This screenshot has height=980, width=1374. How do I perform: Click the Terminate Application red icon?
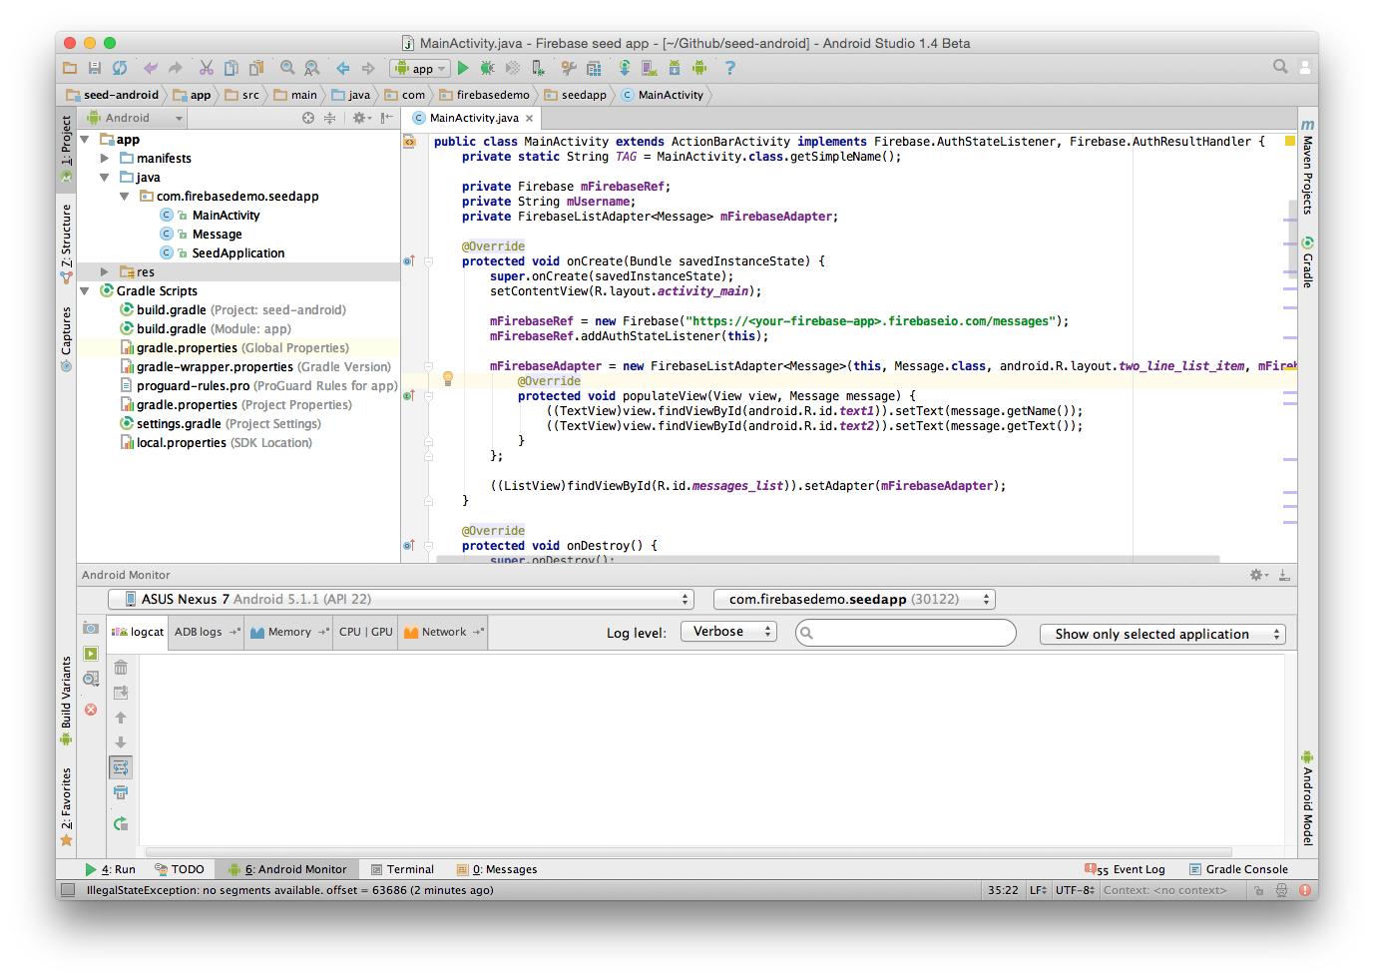[x=91, y=710]
